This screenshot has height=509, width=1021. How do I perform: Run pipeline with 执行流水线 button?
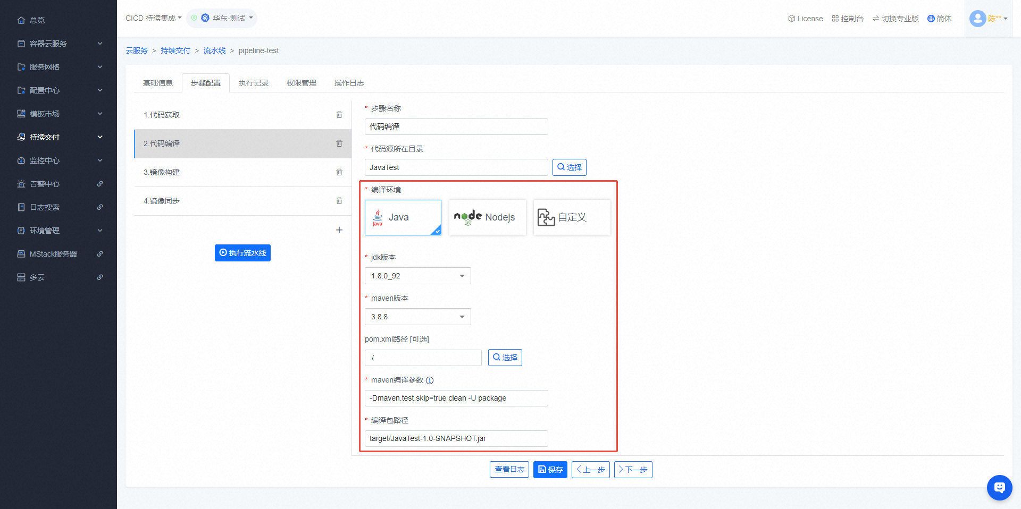tap(242, 253)
